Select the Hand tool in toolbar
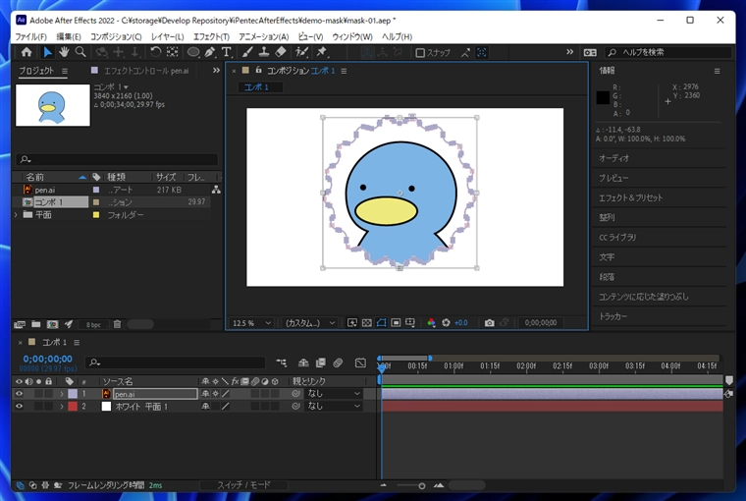This screenshot has width=746, height=501. tap(64, 52)
